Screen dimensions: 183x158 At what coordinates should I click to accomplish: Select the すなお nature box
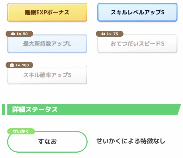(x=47, y=142)
